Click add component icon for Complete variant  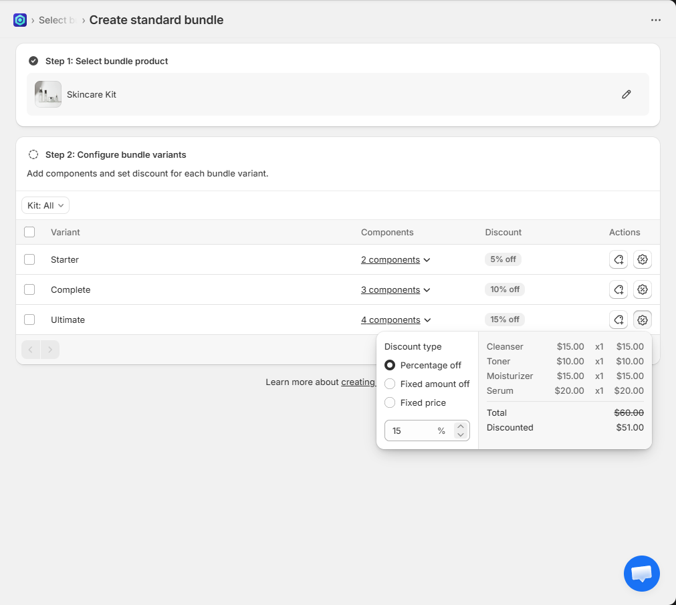click(x=618, y=289)
